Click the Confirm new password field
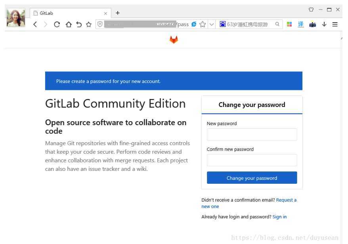The height and width of the screenshot is (244, 348). pos(252,160)
